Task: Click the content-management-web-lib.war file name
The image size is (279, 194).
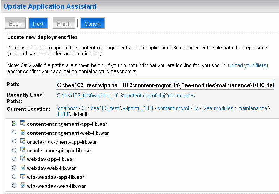Action: [68, 133]
